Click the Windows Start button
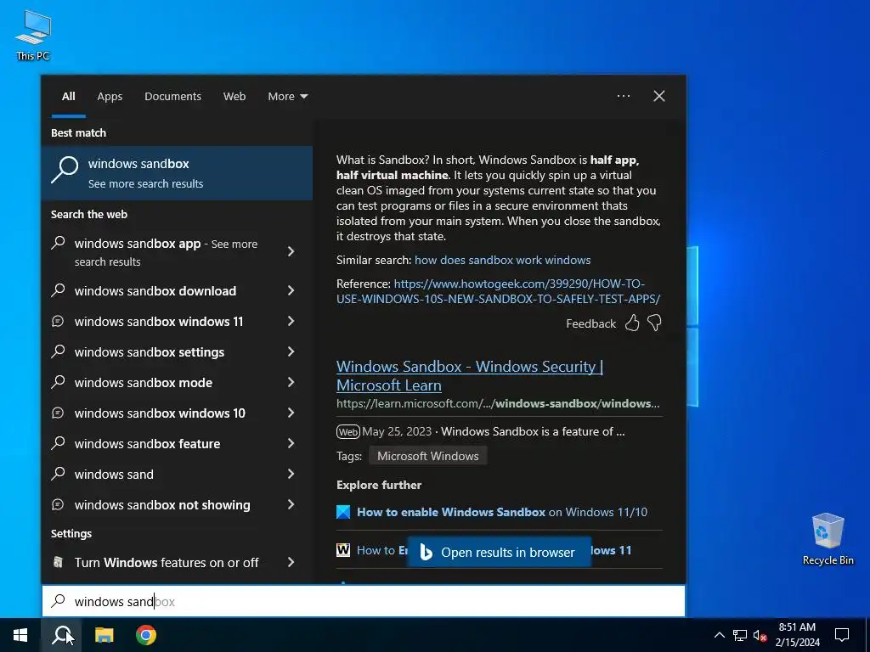This screenshot has width=870, height=652. 20,635
